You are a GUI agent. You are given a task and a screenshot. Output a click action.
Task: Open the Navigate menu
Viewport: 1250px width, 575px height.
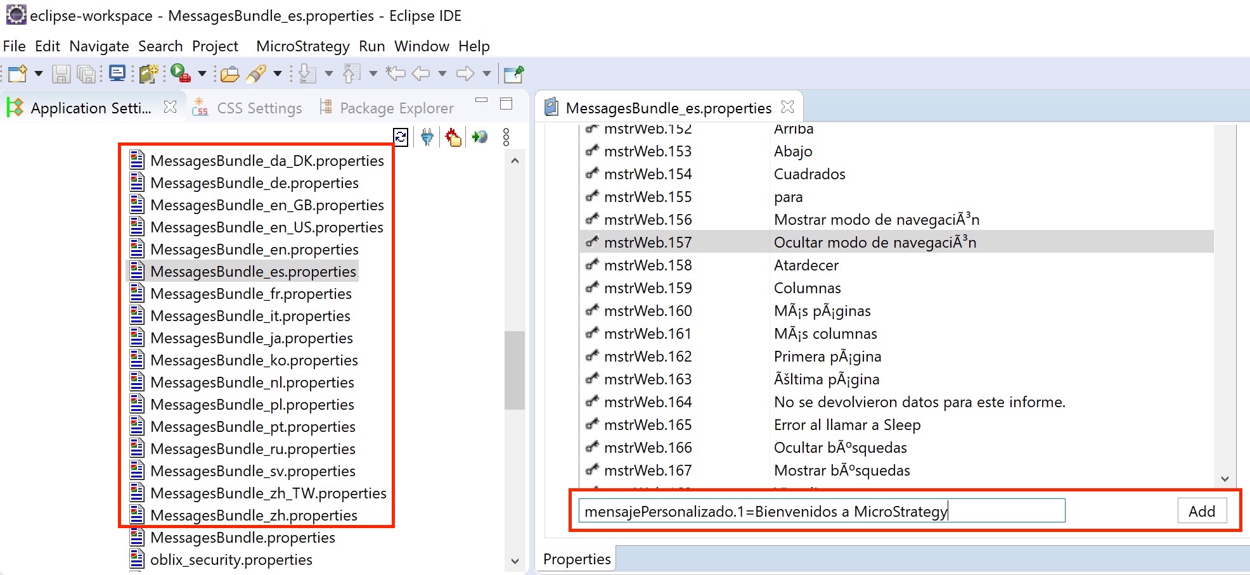click(x=99, y=46)
